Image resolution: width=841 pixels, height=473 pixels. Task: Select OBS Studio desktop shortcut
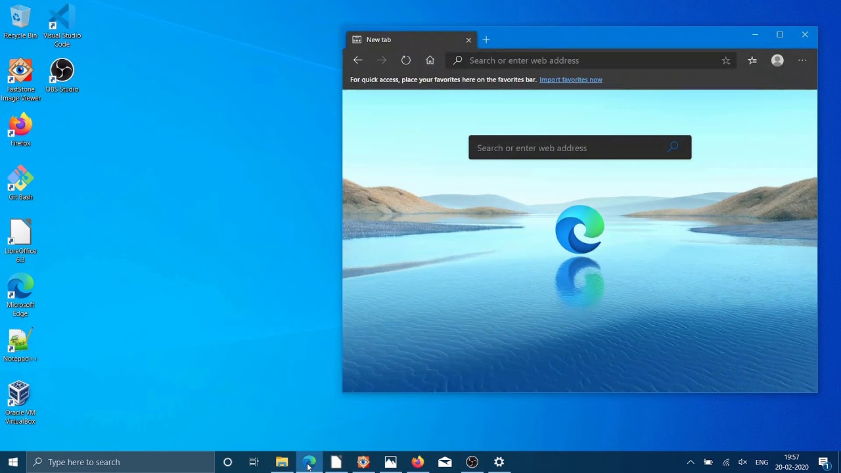point(62,76)
